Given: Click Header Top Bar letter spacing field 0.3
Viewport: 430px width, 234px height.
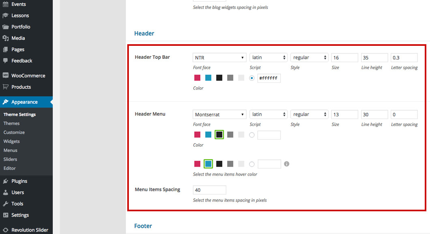Looking at the screenshot, I should [404, 58].
